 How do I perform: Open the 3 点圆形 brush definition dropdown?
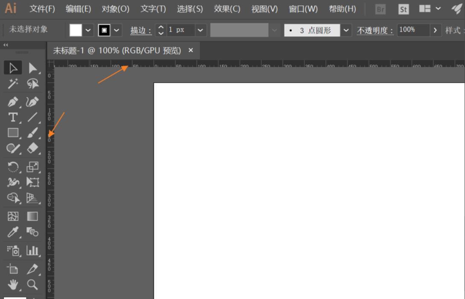click(346, 30)
